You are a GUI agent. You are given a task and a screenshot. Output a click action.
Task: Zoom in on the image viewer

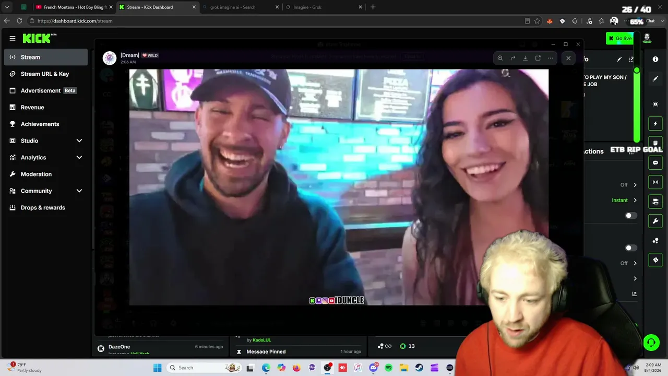click(500, 58)
